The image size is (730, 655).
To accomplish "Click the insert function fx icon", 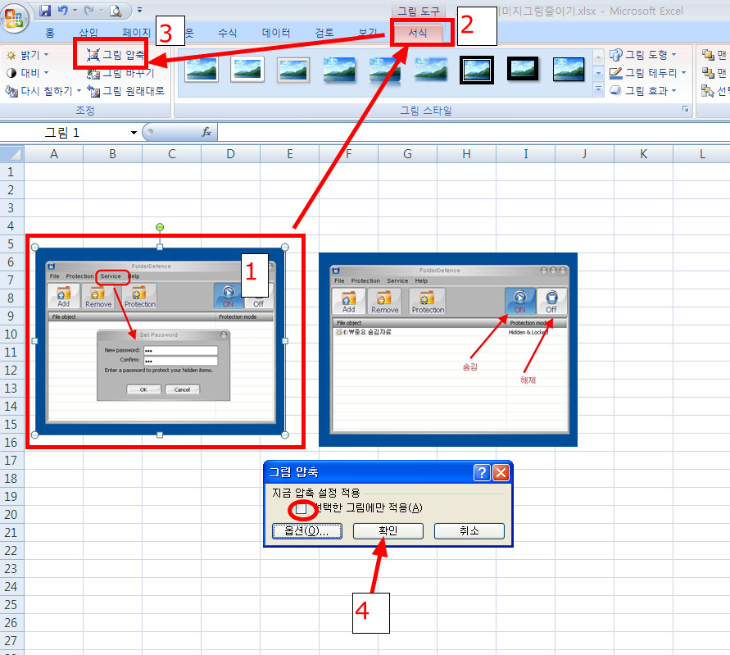I will pos(206,132).
